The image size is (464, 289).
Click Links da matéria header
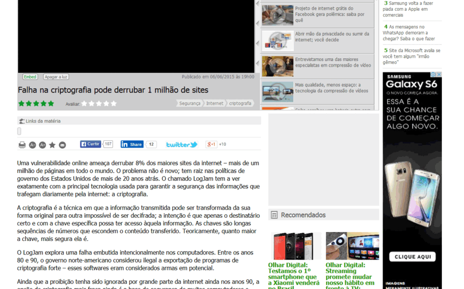139,121
